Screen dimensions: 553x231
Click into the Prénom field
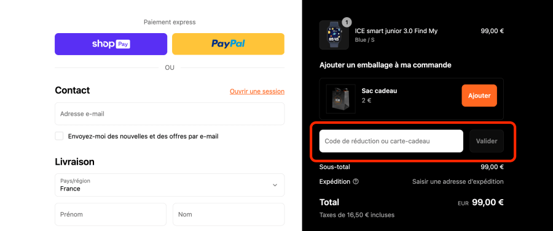[111, 214]
